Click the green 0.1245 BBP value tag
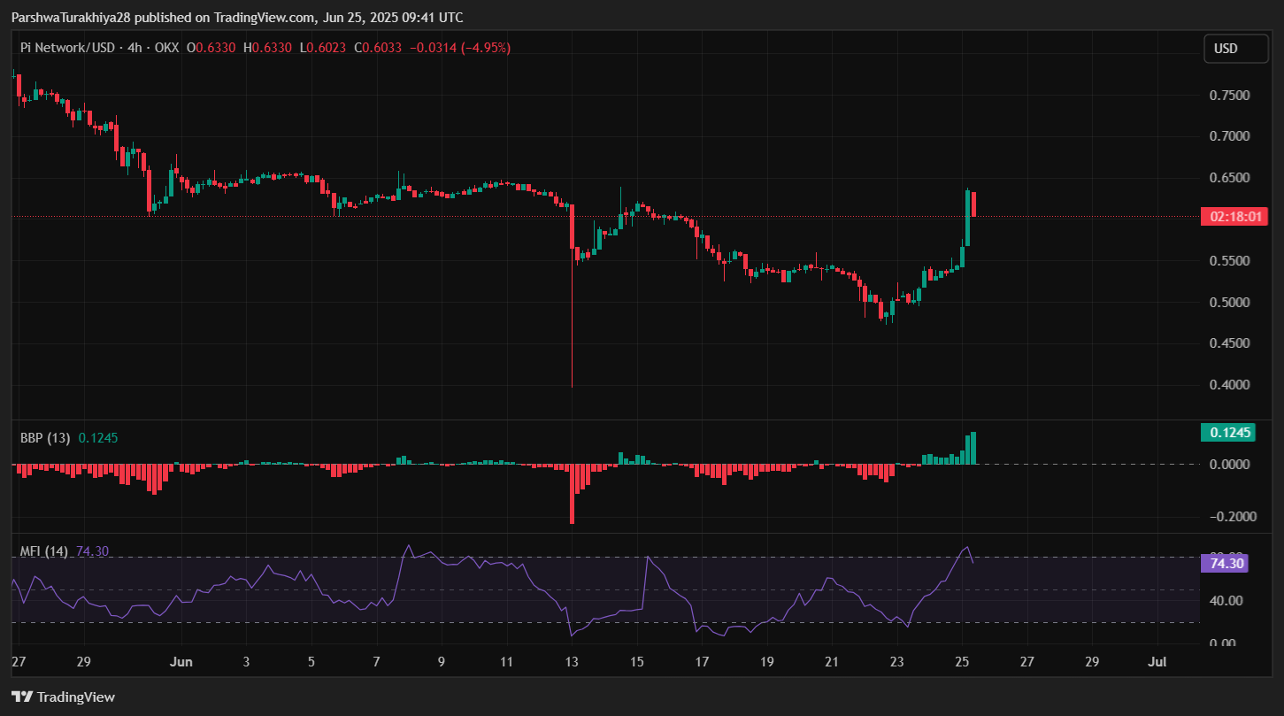The image size is (1284, 716). (x=1224, y=433)
